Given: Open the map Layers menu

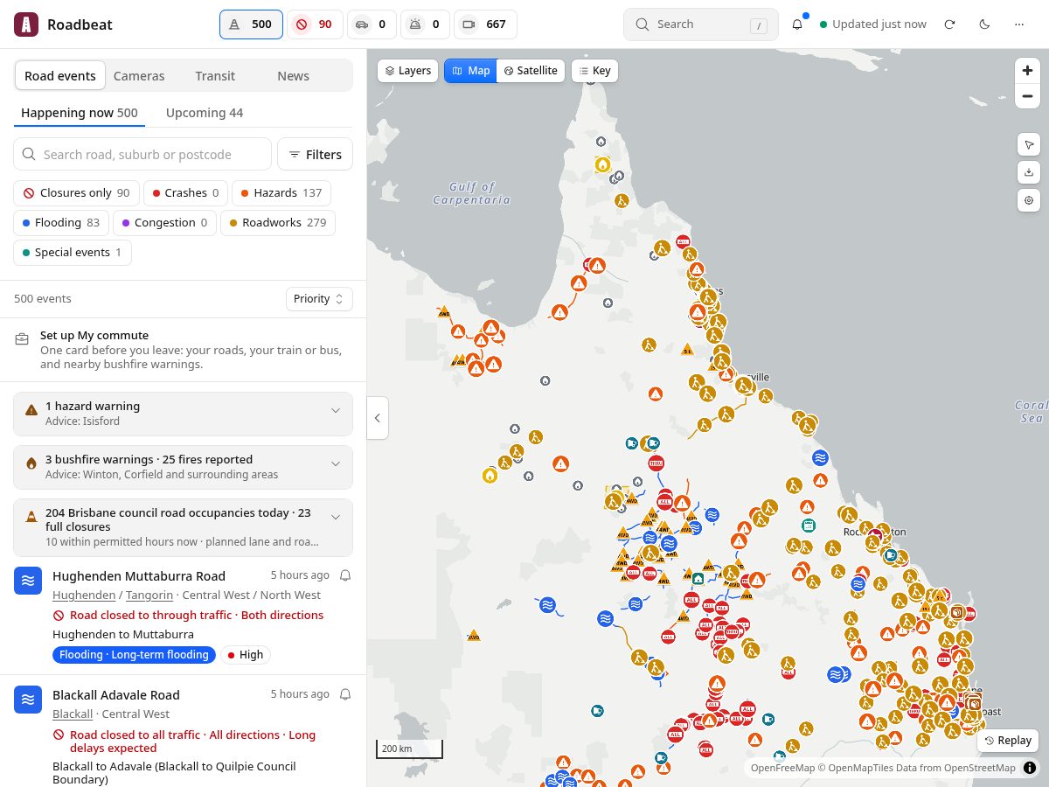Looking at the screenshot, I should [x=407, y=71].
